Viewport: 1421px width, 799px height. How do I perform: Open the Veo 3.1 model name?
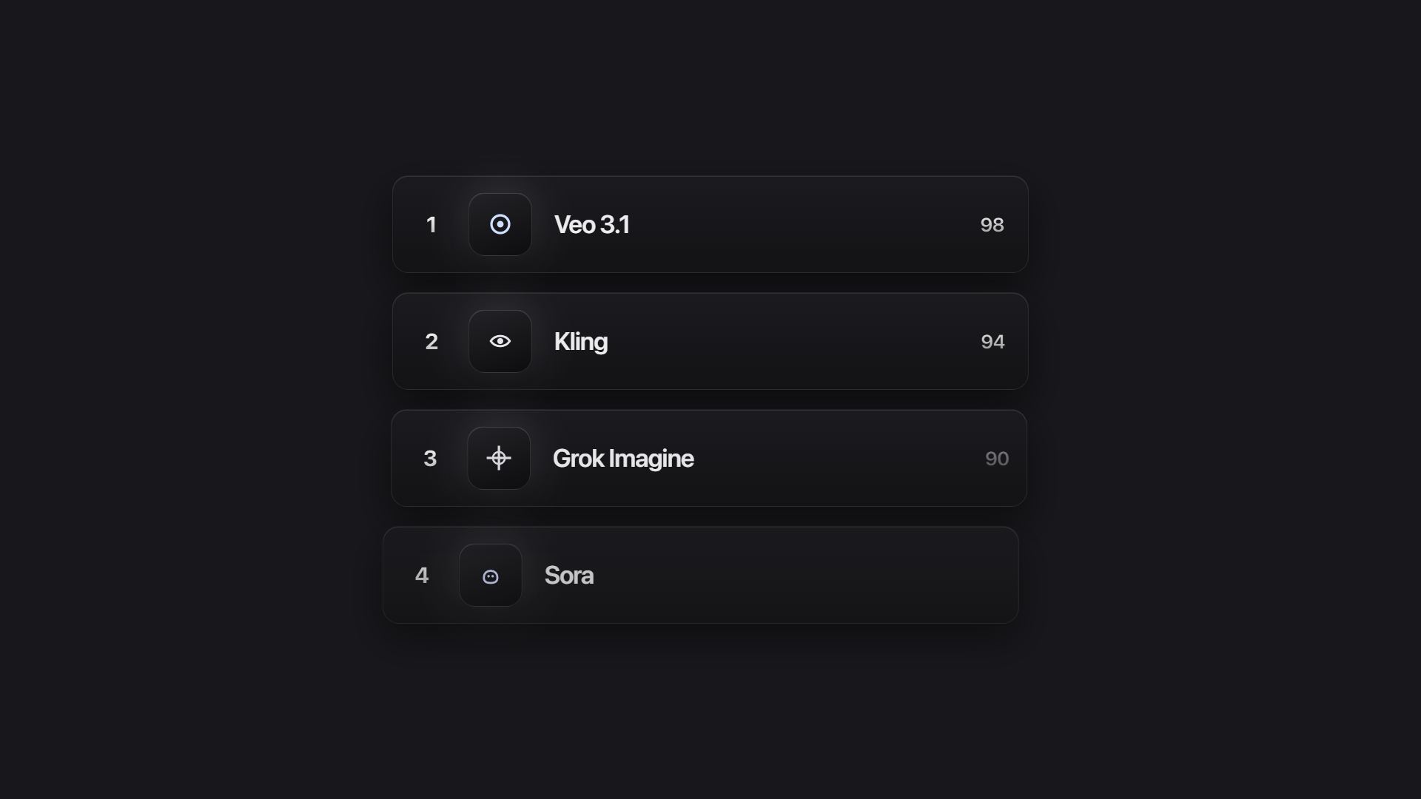(x=592, y=225)
